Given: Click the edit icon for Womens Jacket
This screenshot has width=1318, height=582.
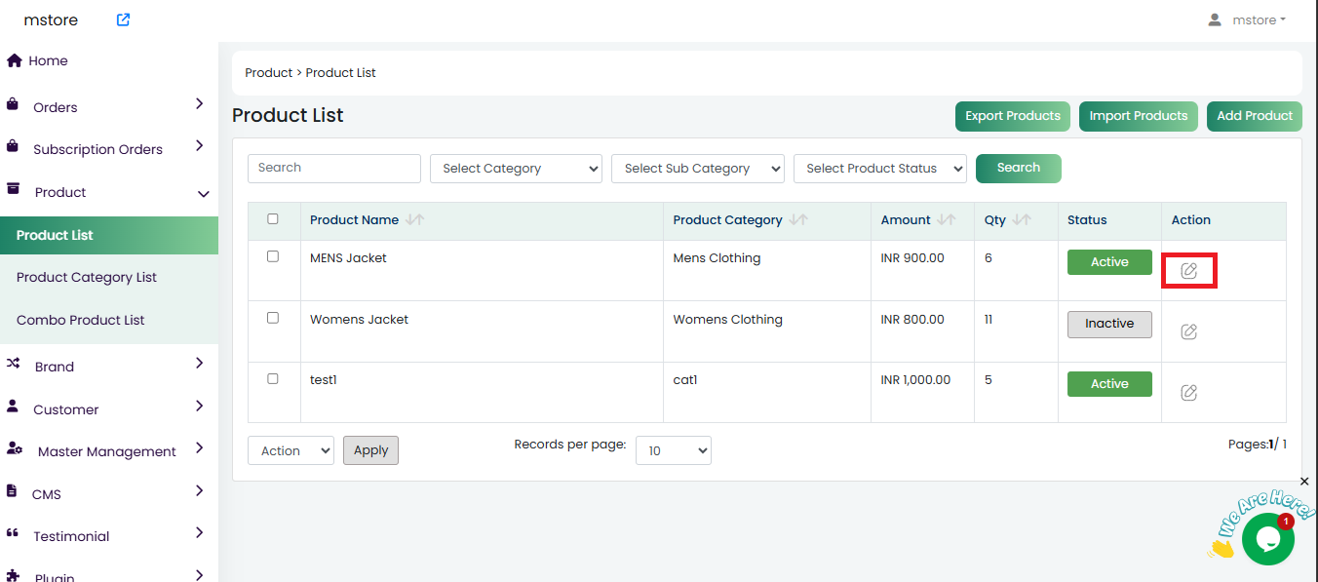Looking at the screenshot, I should pyautogui.click(x=1188, y=331).
